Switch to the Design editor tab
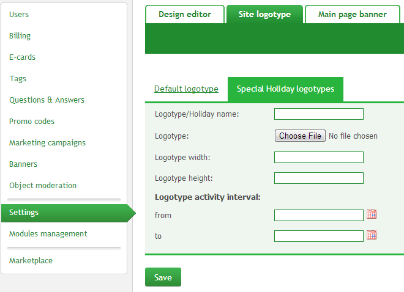The image size is (404, 292). click(x=185, y=15)
